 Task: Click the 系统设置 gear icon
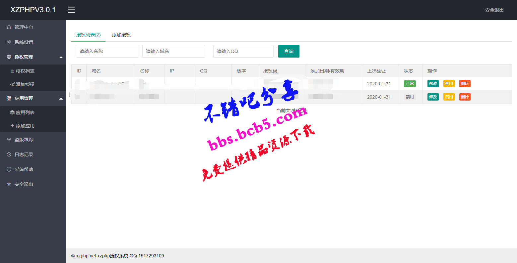[9, 42]
